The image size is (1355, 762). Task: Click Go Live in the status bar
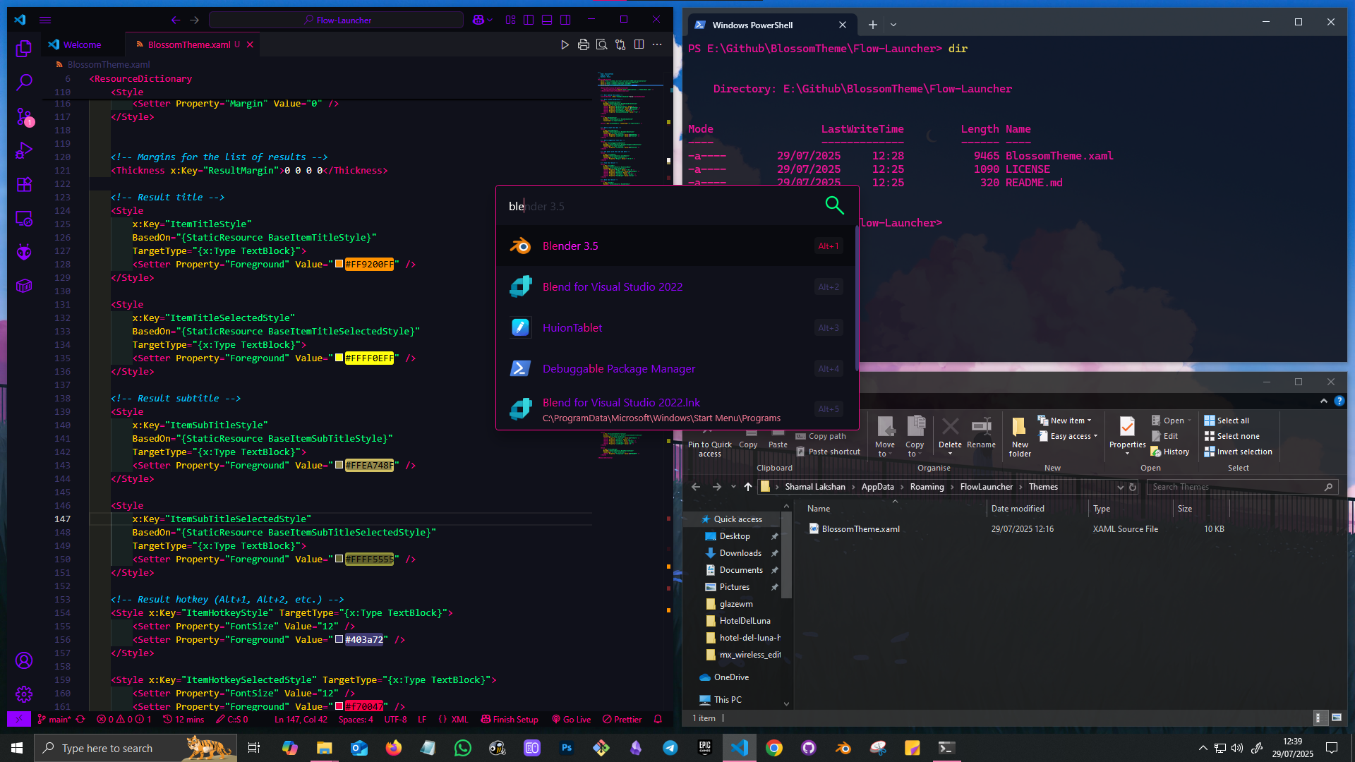[572, 720]
